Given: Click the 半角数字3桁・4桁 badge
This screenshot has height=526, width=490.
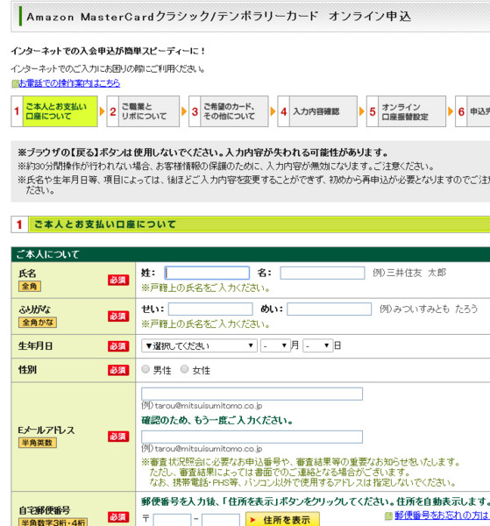Looking at the screenshot, I should 53,522.
